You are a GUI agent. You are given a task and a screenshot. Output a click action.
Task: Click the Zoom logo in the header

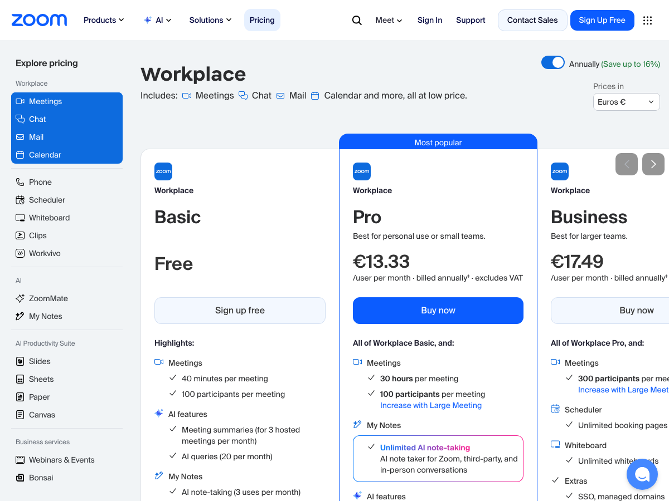tap(39, 20)
